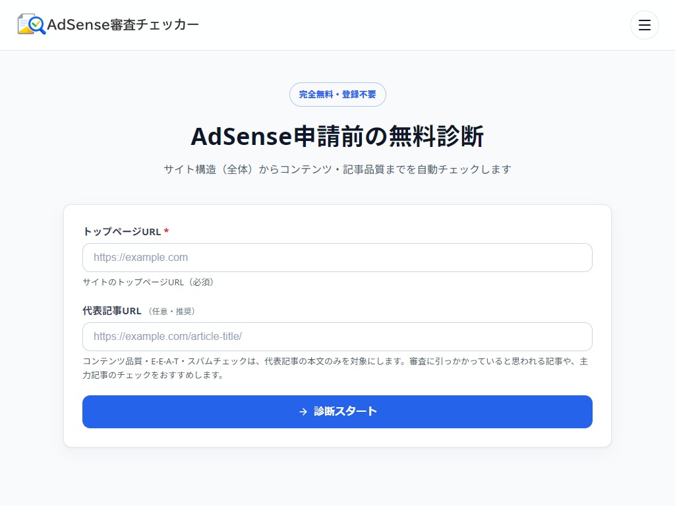Select the 代表記事URL label
This screenshot has height=506, width=675.
(112, 311)
